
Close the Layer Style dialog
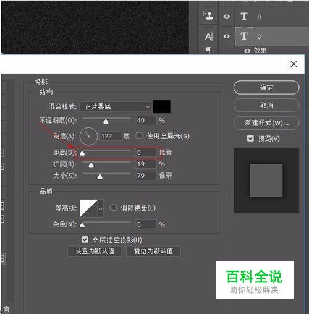(294, 64)
